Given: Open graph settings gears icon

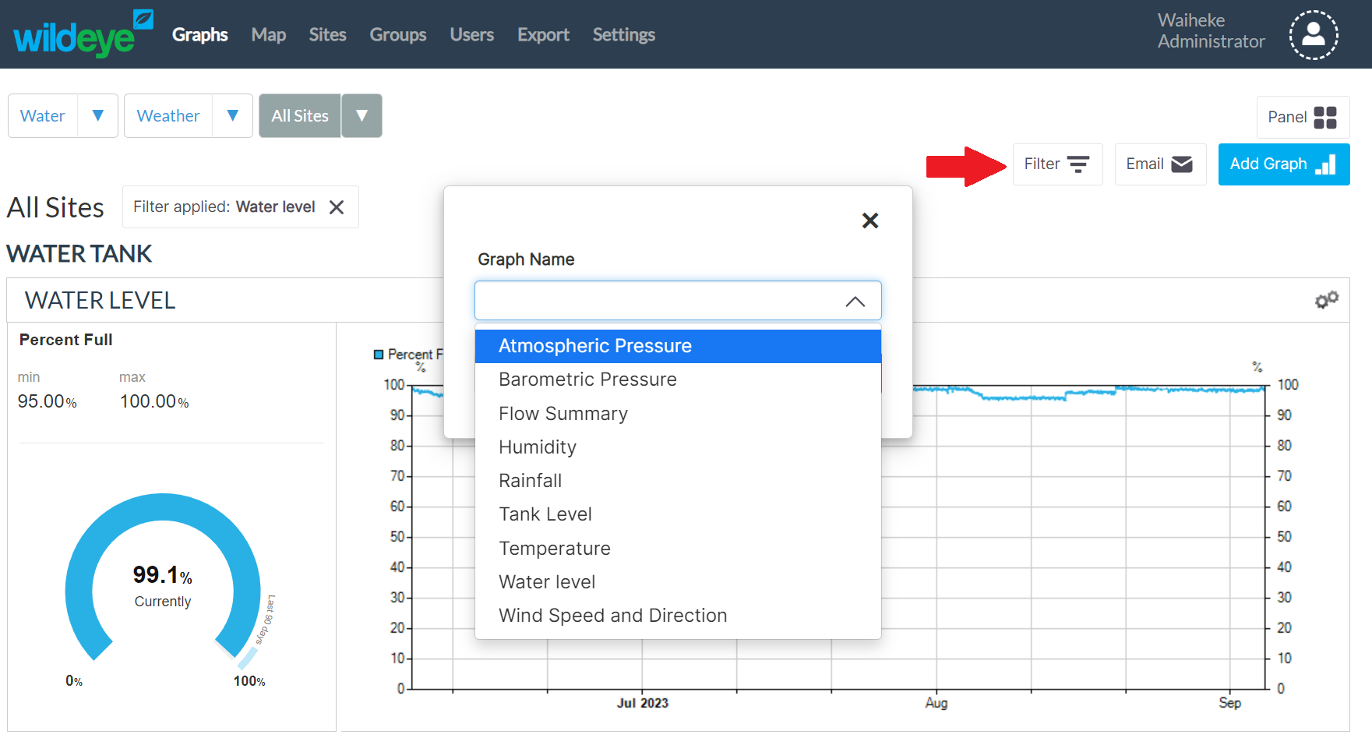Looking at the screenshot, I should tap(1326, 300).
